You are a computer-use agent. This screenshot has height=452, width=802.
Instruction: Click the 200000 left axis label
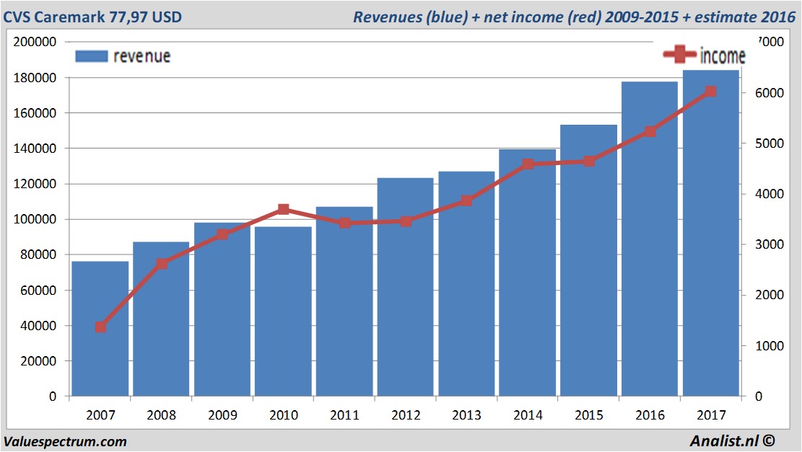(x=35, y=42)
